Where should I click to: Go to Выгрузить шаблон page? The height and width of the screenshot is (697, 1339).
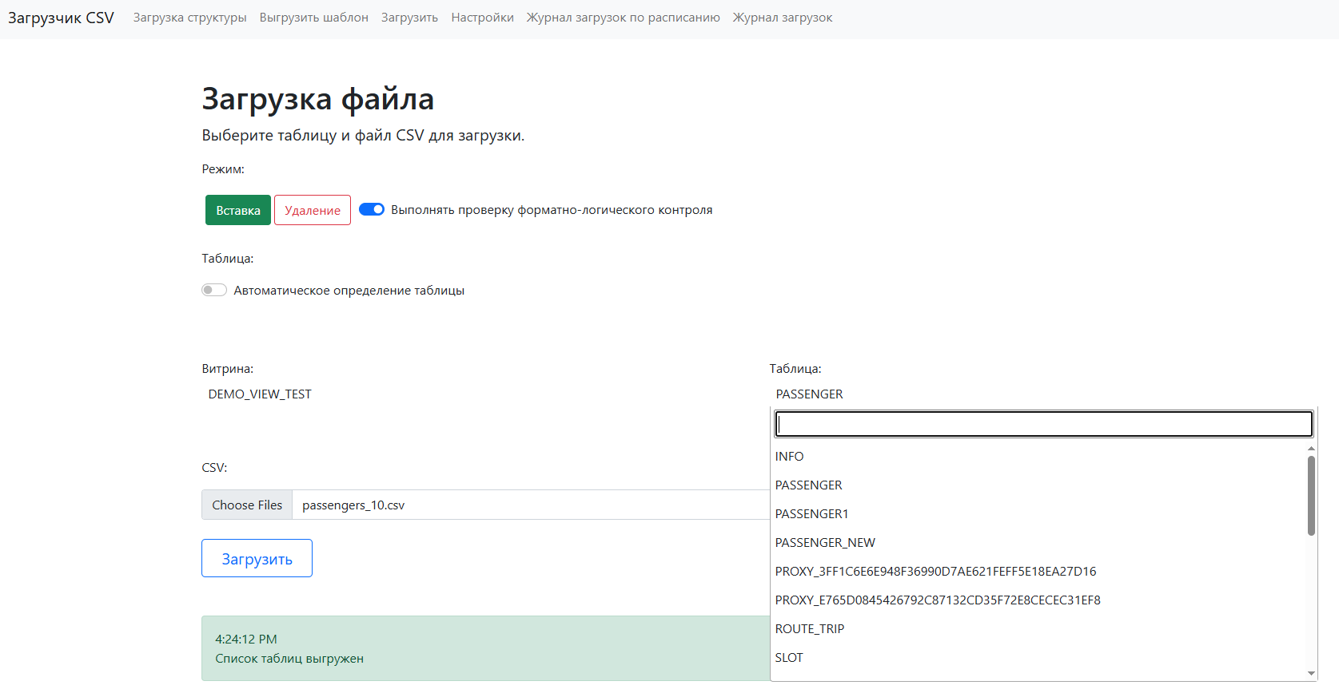[x=313, y=18]
